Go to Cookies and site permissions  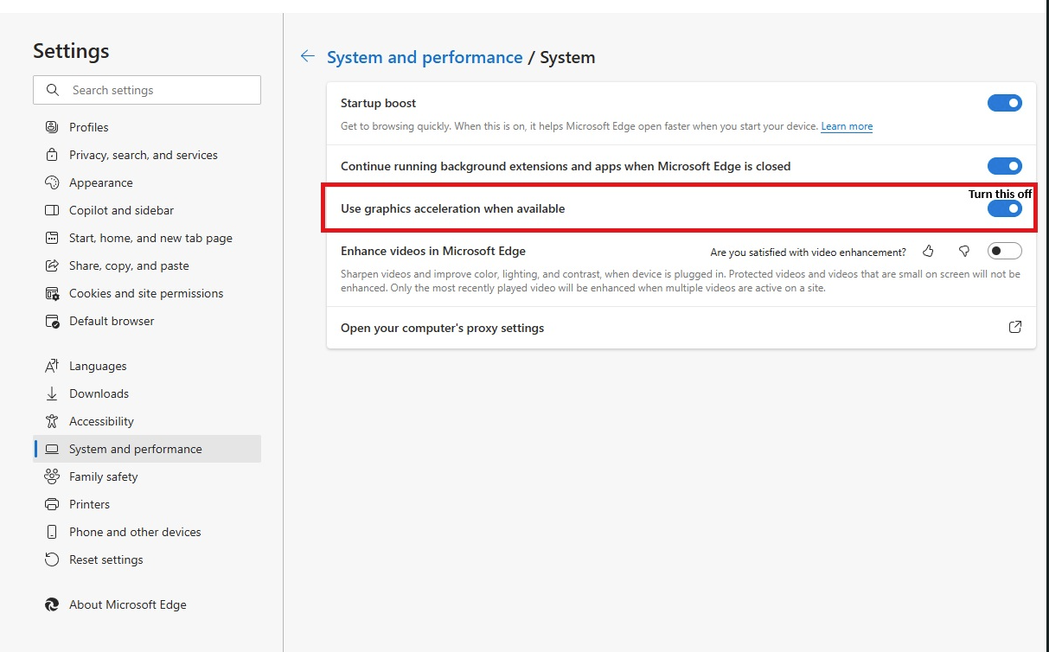[145, 293]
